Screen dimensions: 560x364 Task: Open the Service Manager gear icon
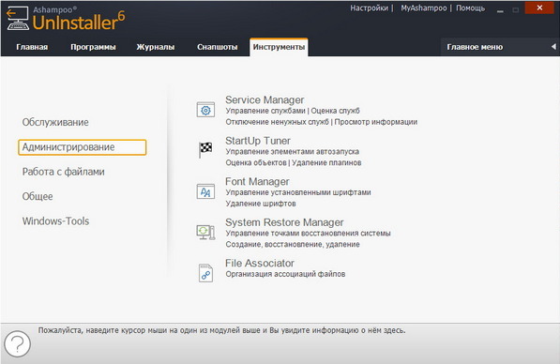[205, 110]
